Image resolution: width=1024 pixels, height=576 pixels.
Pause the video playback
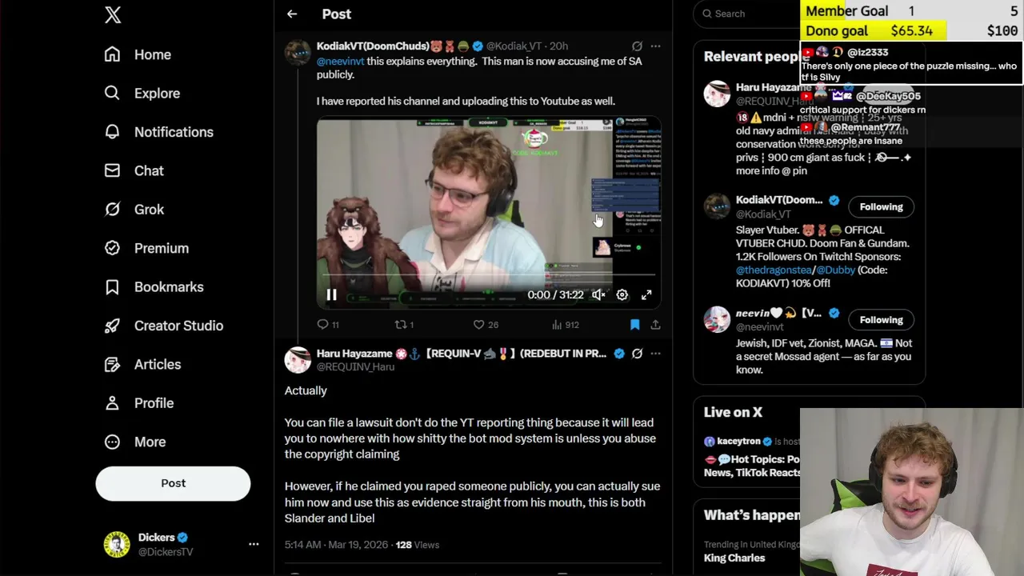[x=331, y=295]
